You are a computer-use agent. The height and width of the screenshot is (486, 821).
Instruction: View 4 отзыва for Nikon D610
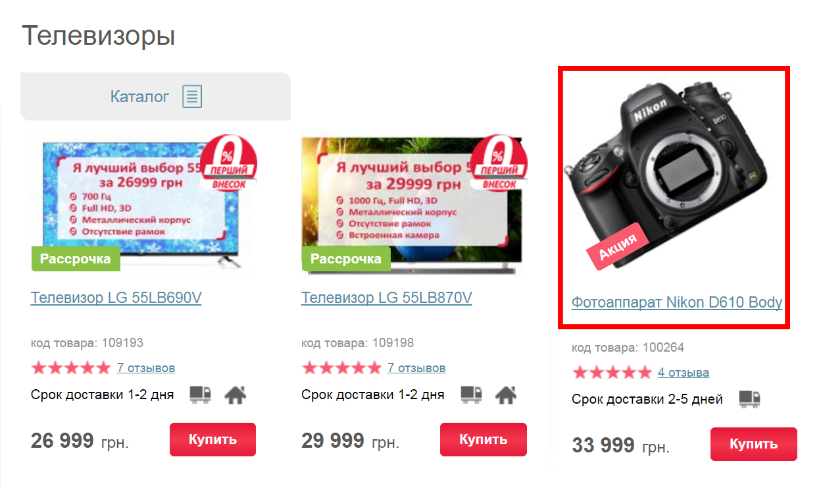point(684,372)
